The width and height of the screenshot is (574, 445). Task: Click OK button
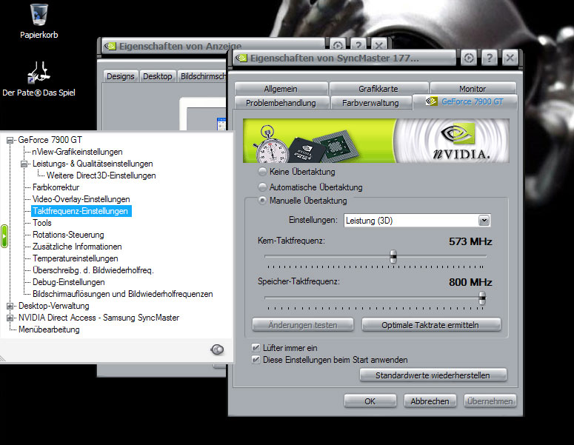370,401
